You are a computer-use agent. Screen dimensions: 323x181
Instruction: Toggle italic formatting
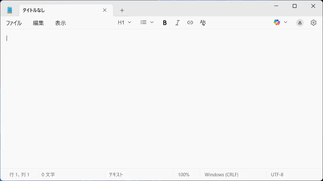pos(178,23)
